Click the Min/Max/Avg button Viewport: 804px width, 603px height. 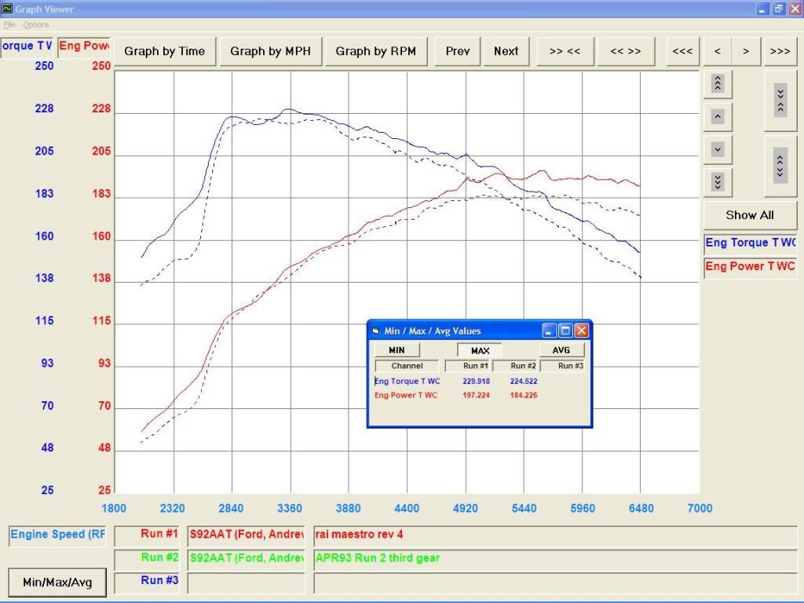[x=57, y=583]
